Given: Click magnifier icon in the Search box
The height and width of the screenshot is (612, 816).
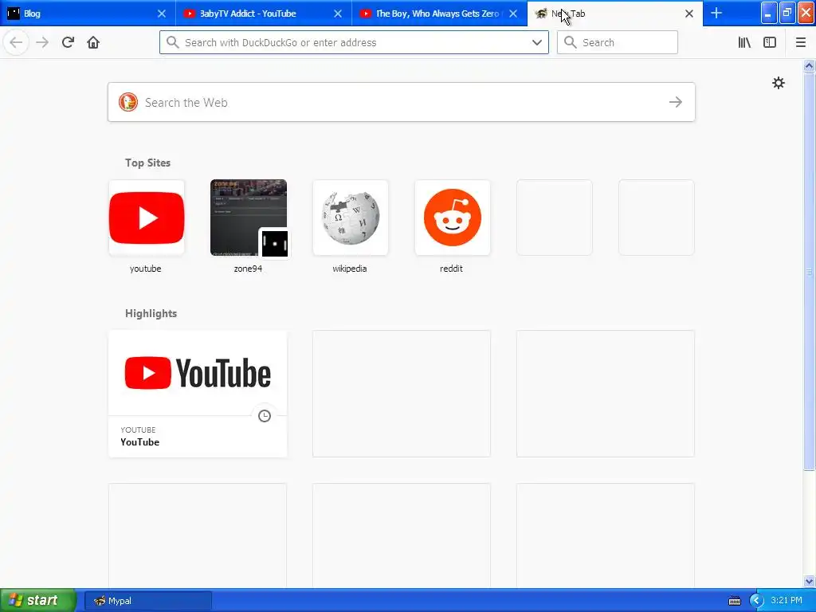Looking at the screenshot, I should coord(571,42).
